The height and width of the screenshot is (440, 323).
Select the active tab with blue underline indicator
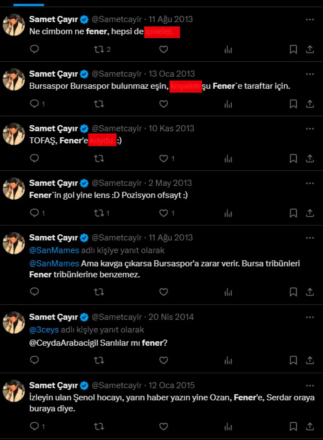[x=29, y=4]
